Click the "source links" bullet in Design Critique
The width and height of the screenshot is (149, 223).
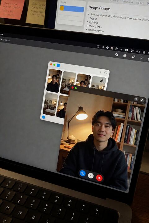click(95, 26)
